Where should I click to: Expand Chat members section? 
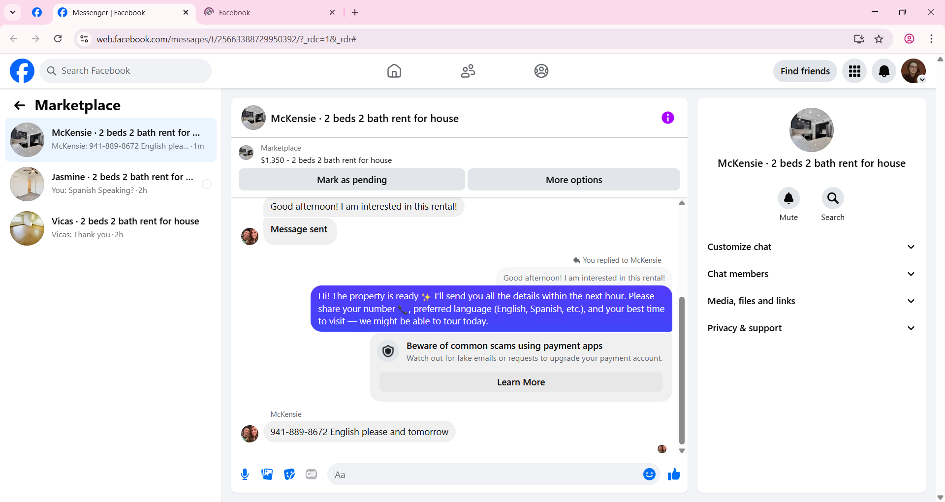[811, 274]
